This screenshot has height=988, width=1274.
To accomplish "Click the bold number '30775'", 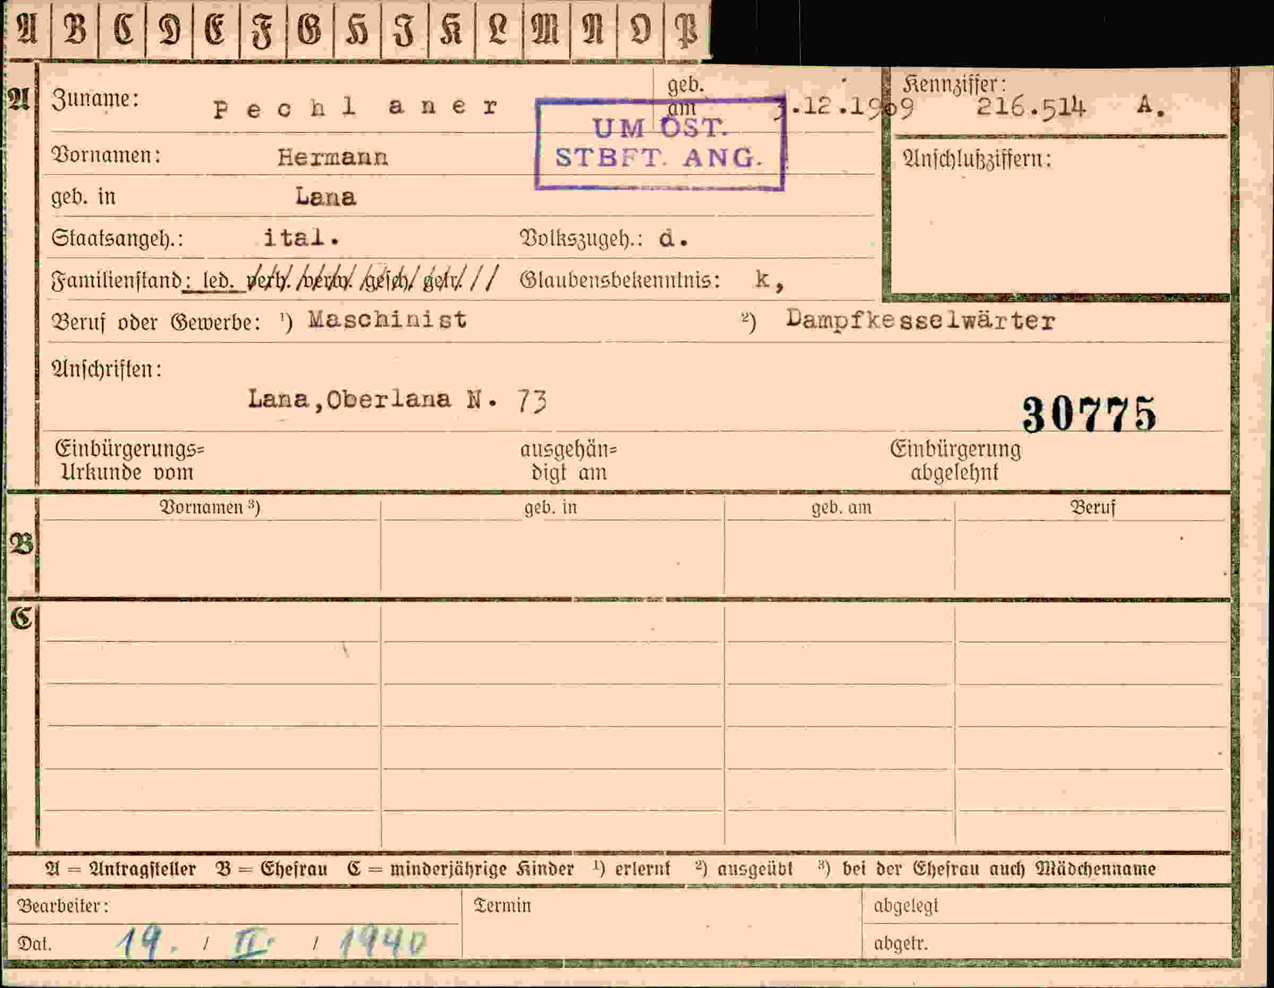I will pyautogui.click(x=1089, y=415).
